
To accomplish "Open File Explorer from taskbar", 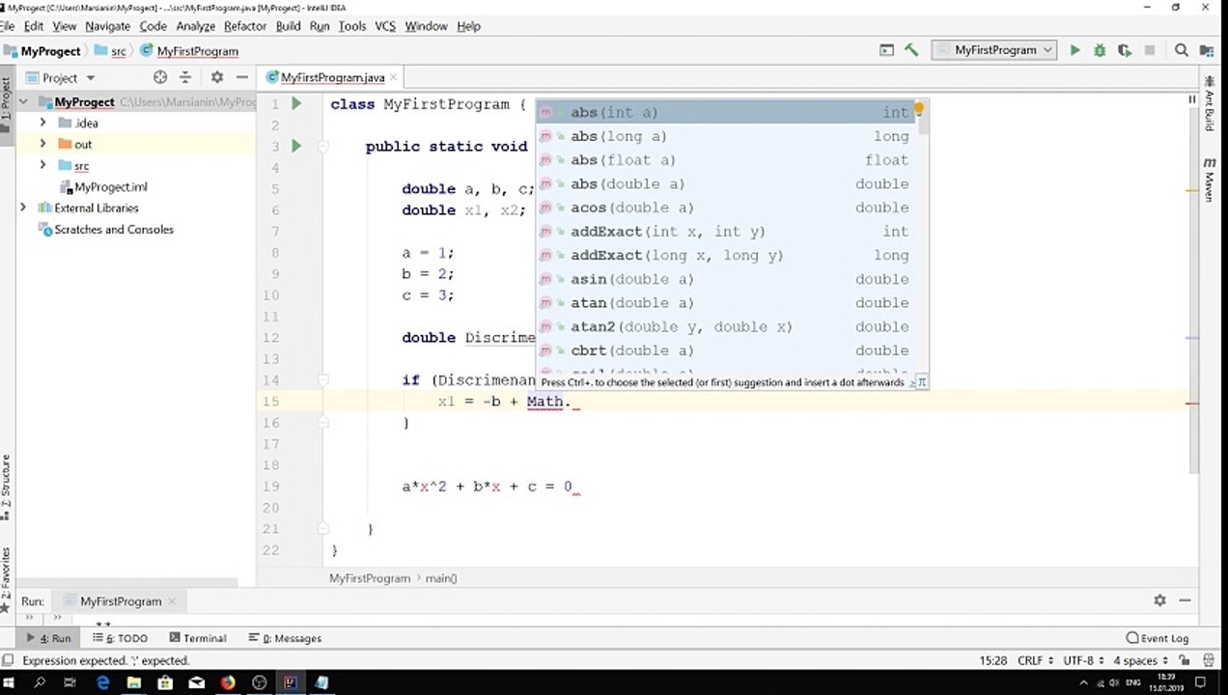I will click(x=134, y=682).
